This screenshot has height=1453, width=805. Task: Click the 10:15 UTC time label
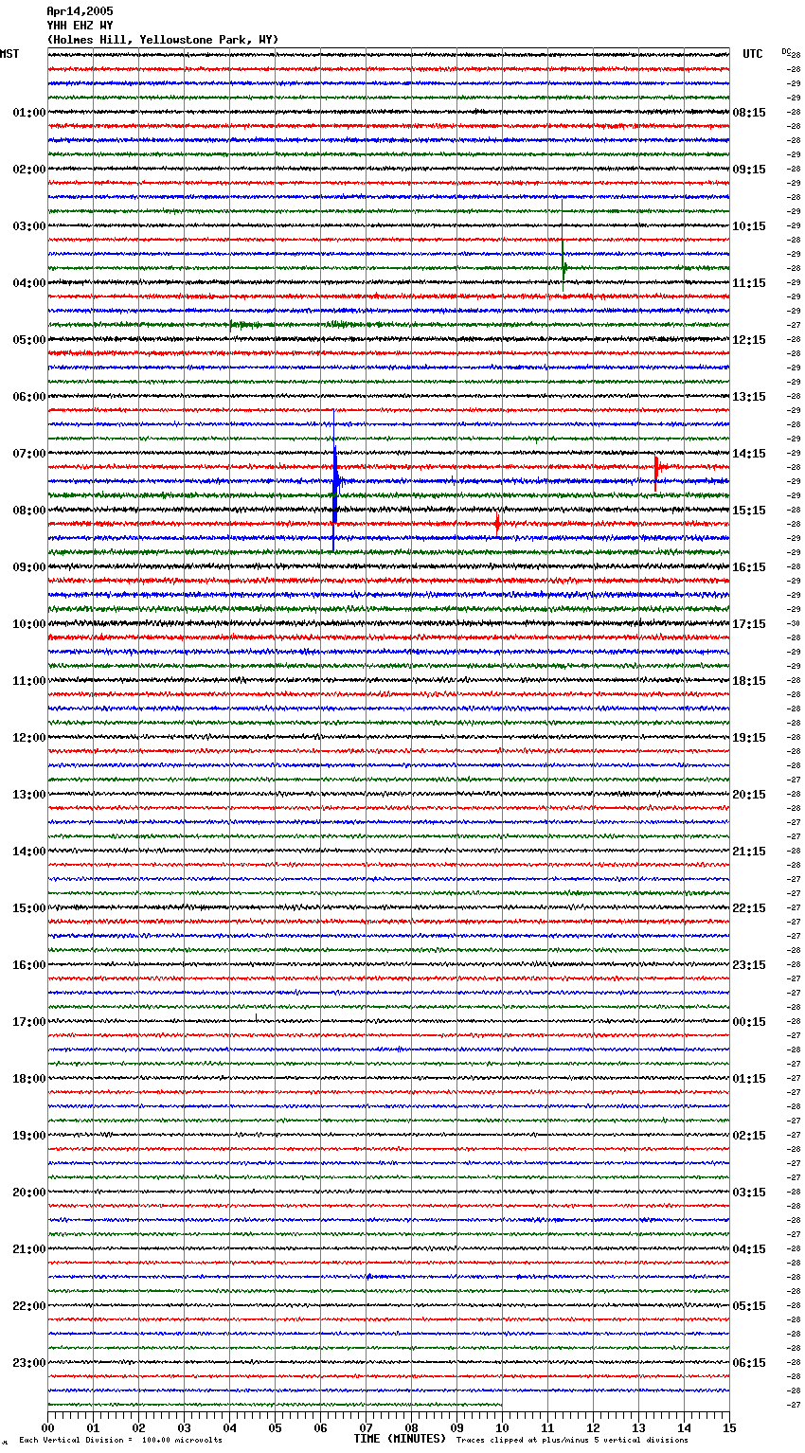[x=749, y=226]
